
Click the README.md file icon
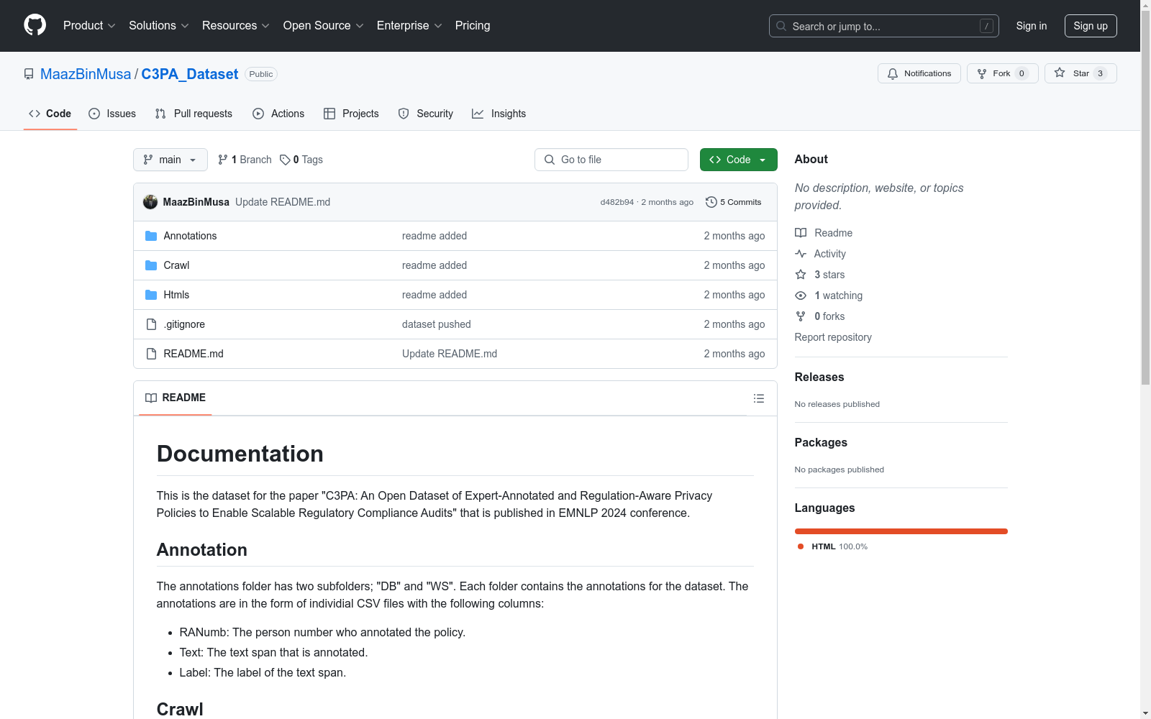(151, 354)
